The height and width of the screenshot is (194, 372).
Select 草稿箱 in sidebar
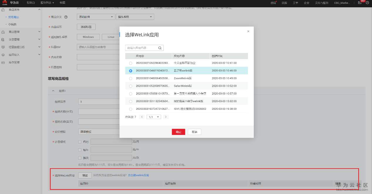pyautogui.click(x=13, y=24)
